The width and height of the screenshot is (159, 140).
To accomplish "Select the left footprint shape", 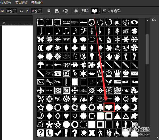I will [126, 56].
